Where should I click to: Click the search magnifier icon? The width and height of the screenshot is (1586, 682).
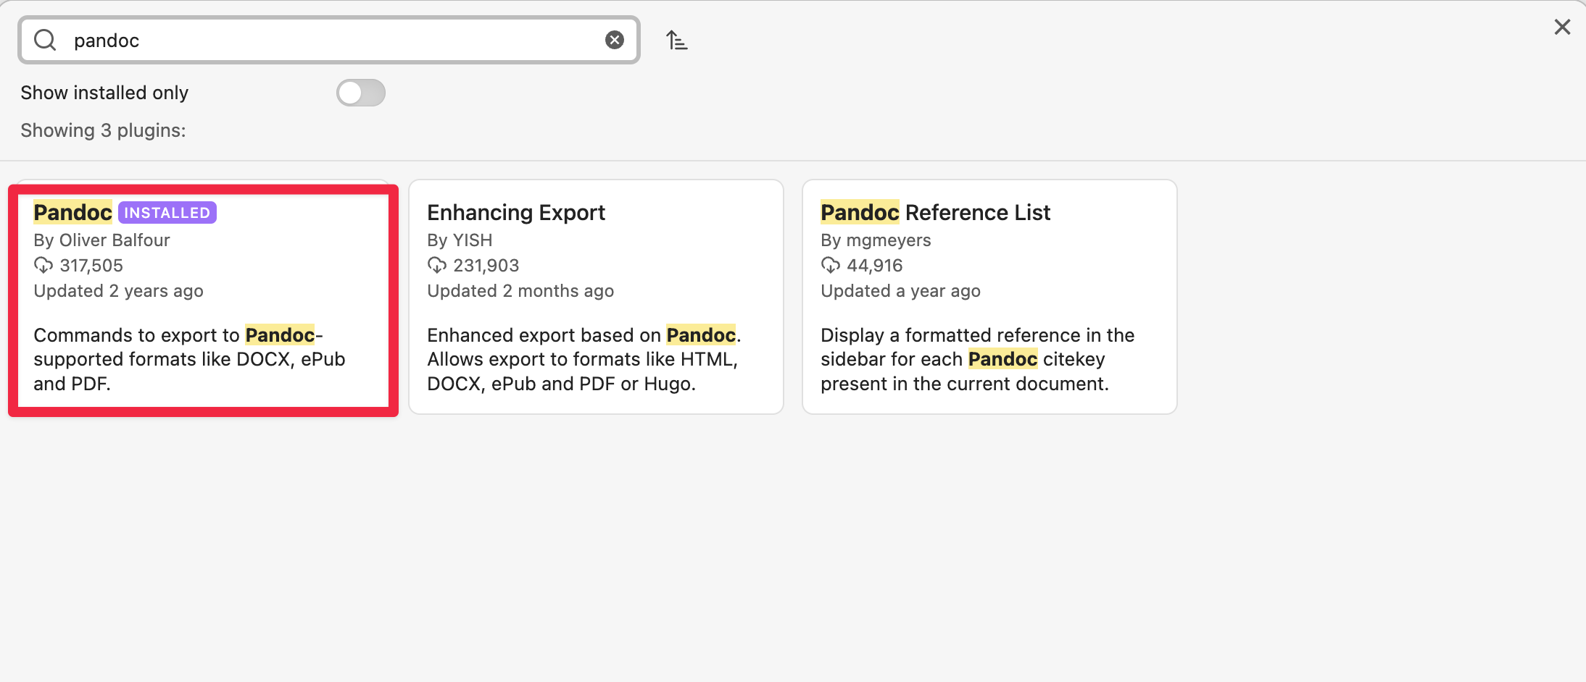pos(45,40)
